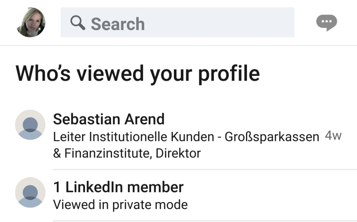Click the word 'profile' in the heading
Screen dimensions: 357x222
coord(229,74)
